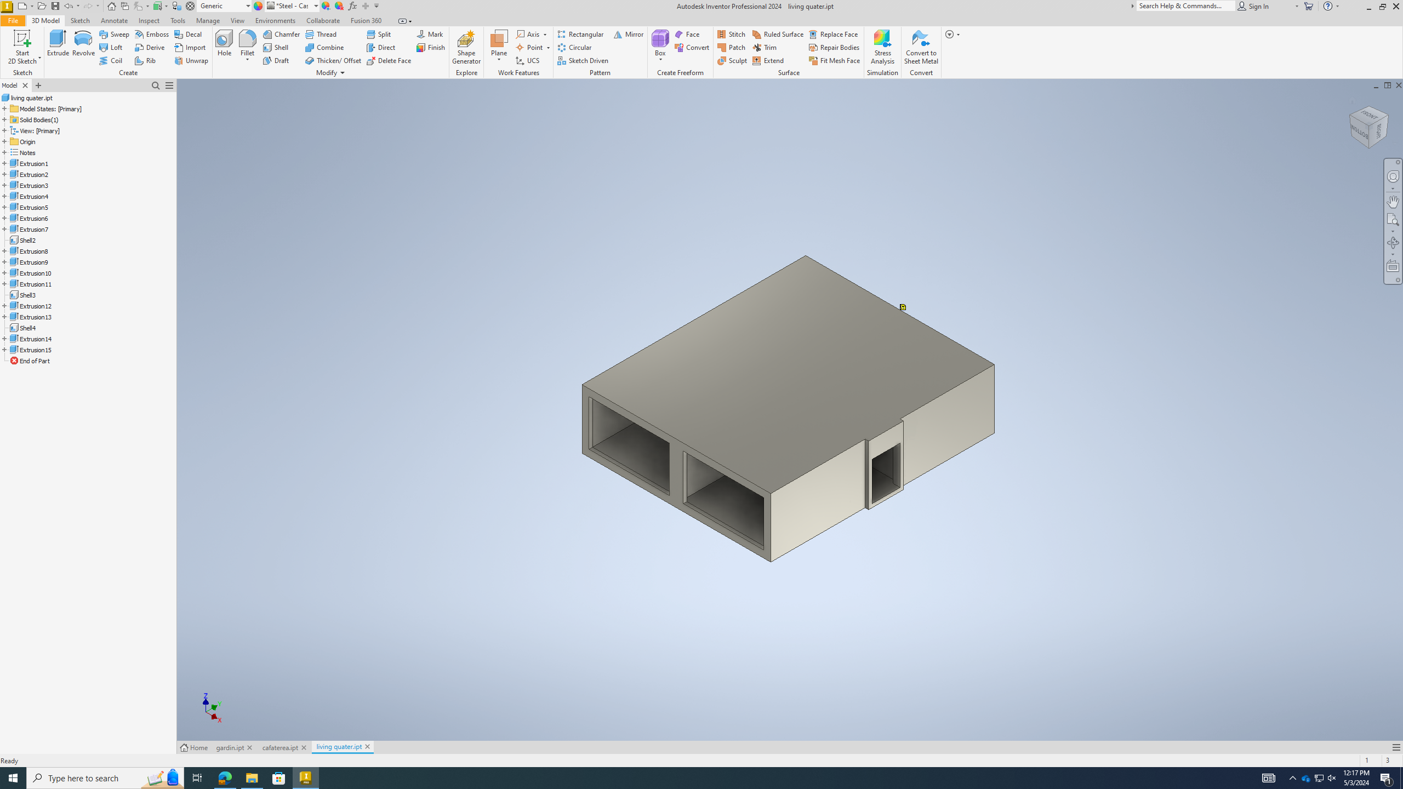This screenshot has height=789, width=1403.
Task: Pick the Draft tool
Action: pos(276,60)
